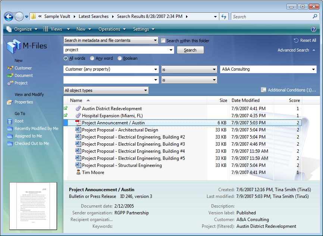Open Search in metadata and file contents dropdown
This screenshot has width=323, height=236.
coord(111,40)
